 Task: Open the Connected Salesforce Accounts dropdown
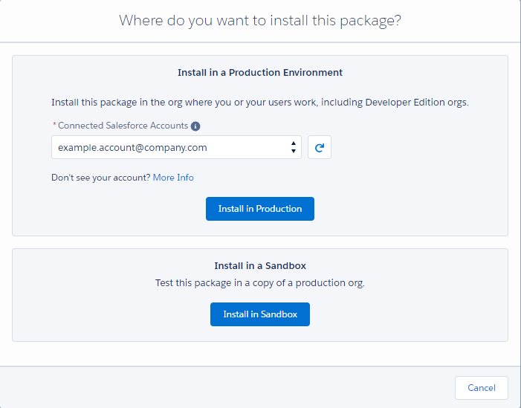click(x=176, y=147)
